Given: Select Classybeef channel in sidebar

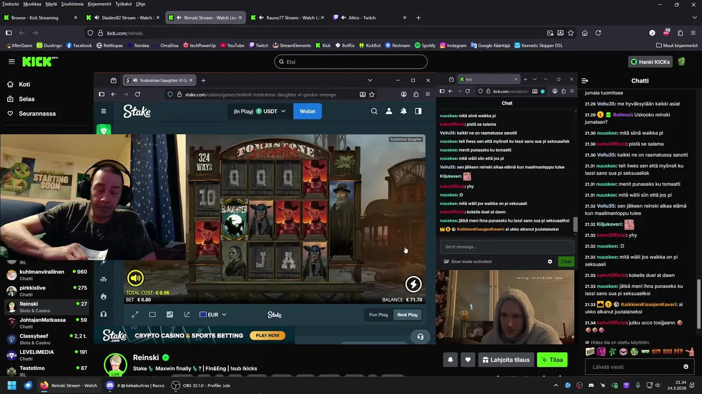Looking at the screenshot, I should [47, 339].
